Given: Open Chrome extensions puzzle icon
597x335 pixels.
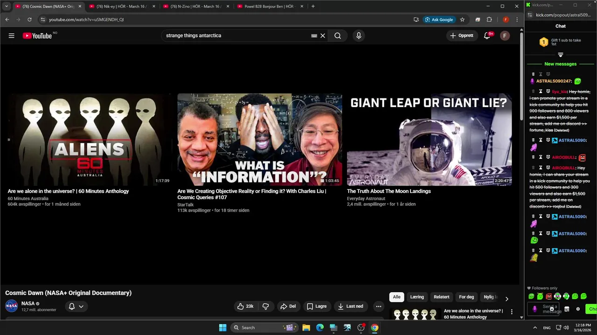Looking at the screenshot, I should (x=489, y=20).
